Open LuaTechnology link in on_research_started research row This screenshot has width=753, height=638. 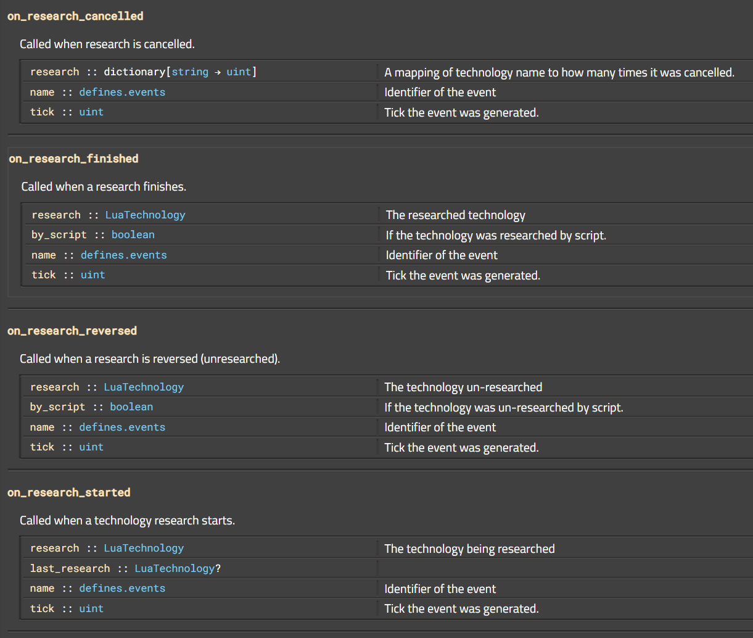(144, 548)
